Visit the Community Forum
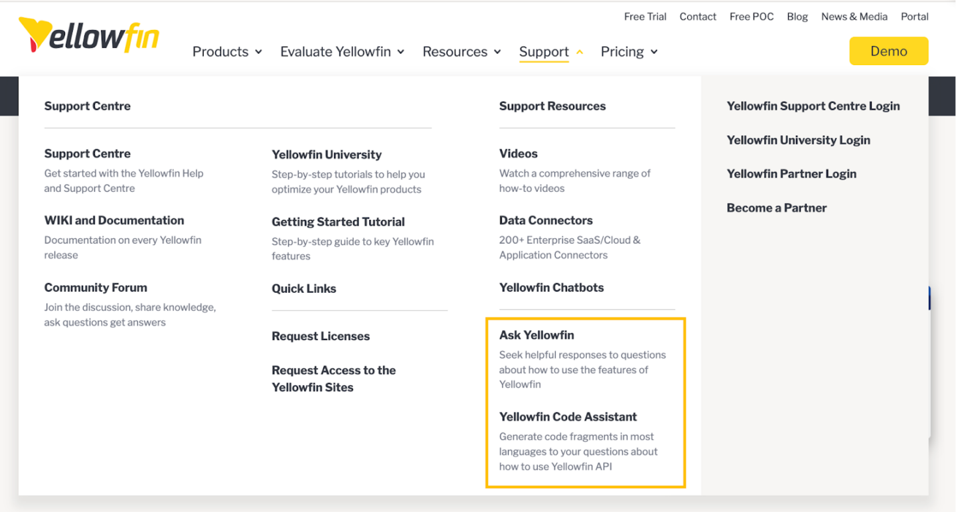Viewport: 956px width, 512px height. click(x=95, y=288)
